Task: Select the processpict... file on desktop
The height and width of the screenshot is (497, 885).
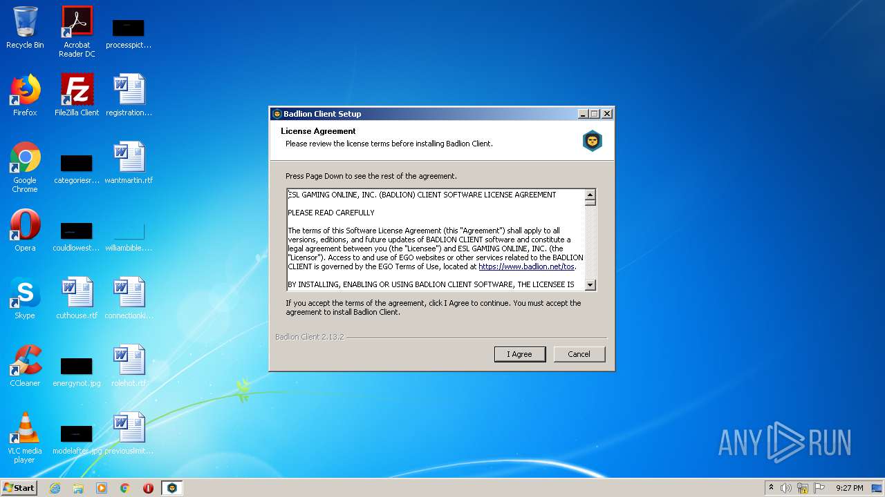Action: pos(129,33)
